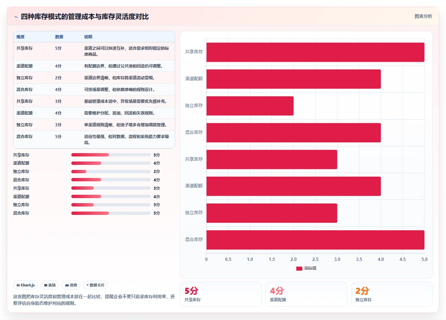446x320 pixels.
Task: Click the 独立库存 chart bar reaching 2.0
Action: coord(250,106)
